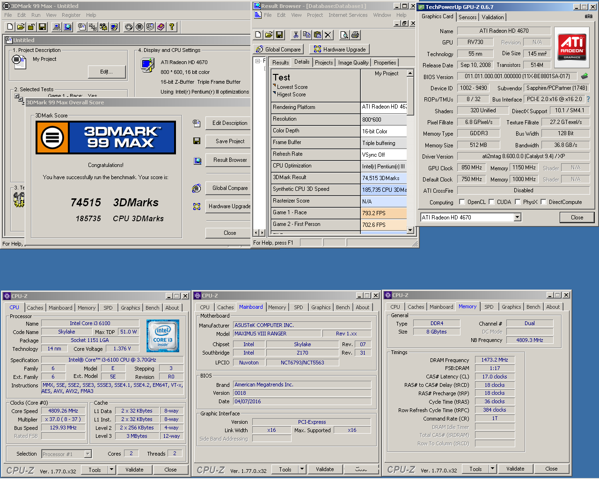
Task: Click the BIOS save chip icon in GPU-Z
Action: [584, 76]
